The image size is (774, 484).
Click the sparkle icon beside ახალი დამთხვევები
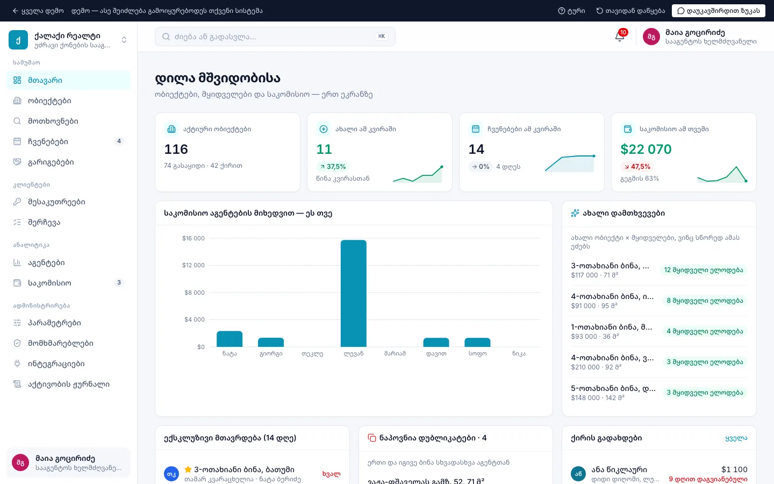pos(575,213)
